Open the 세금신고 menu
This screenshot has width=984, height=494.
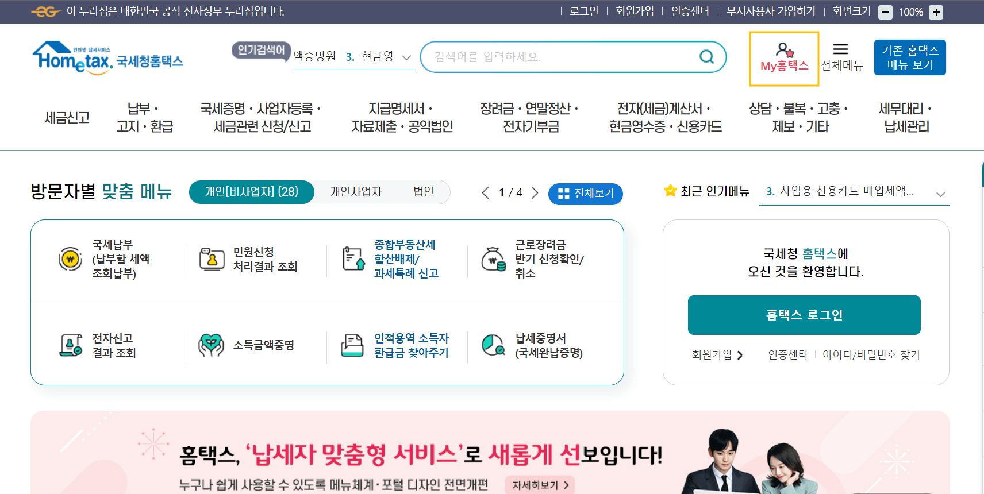(x=67, y=118)
